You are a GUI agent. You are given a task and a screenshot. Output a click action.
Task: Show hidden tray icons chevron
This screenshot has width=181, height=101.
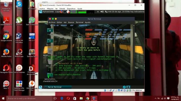click(155, 98)
